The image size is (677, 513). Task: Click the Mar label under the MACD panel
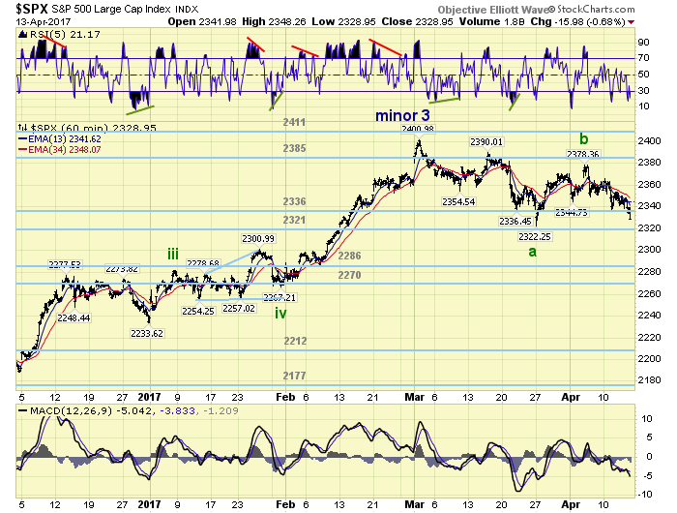pos(414,504)
